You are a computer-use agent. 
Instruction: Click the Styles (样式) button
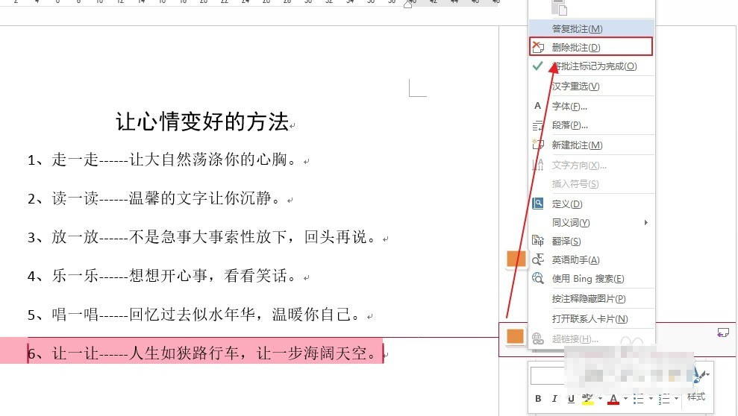tap(696, 397)
